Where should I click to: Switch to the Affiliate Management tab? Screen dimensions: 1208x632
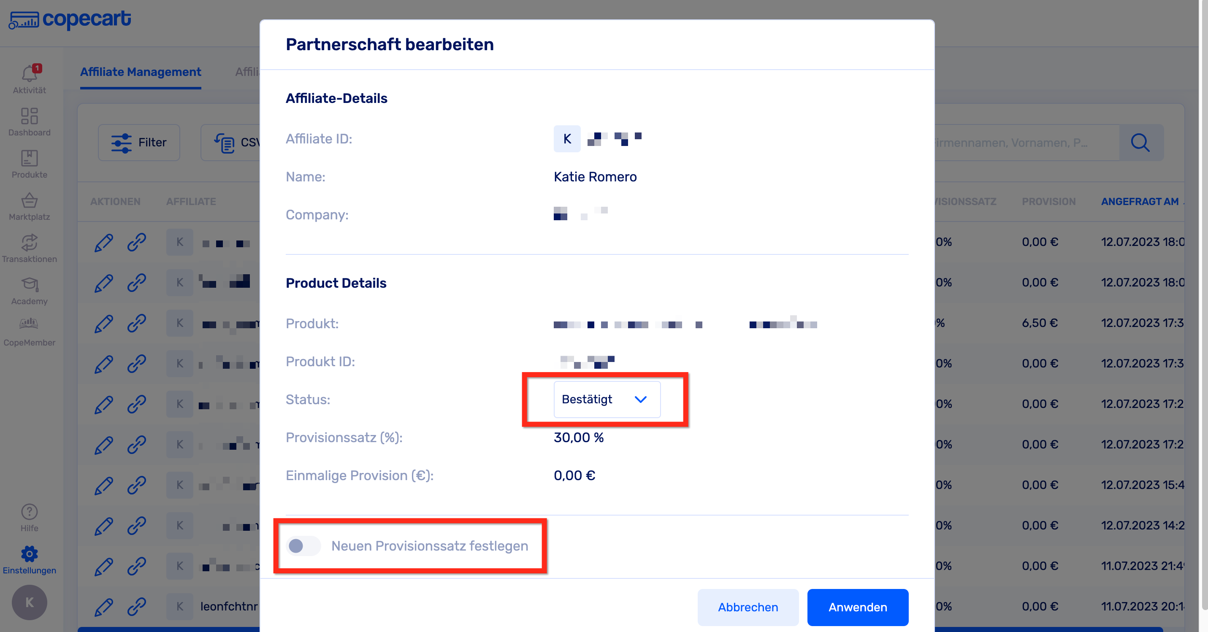(x=140, y=72)
